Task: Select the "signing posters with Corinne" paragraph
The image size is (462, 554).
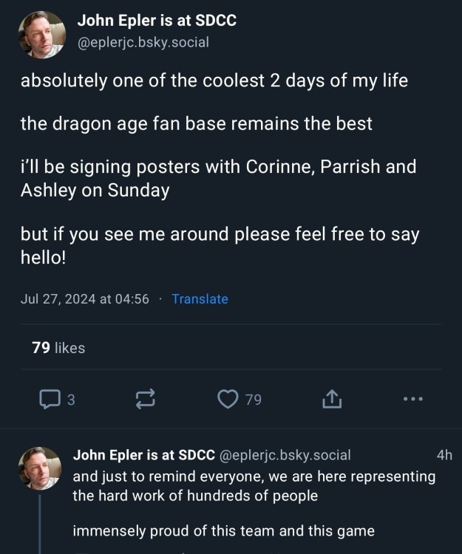Action: coord(218,178)
